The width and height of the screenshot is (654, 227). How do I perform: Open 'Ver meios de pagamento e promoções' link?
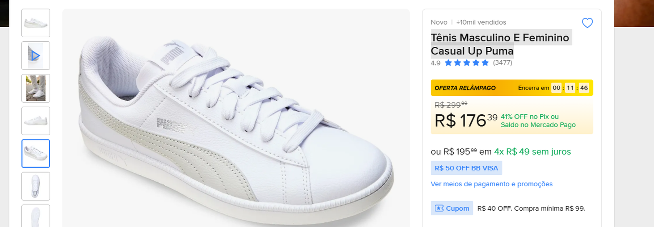pyautogui.click(x=492, y=184)
